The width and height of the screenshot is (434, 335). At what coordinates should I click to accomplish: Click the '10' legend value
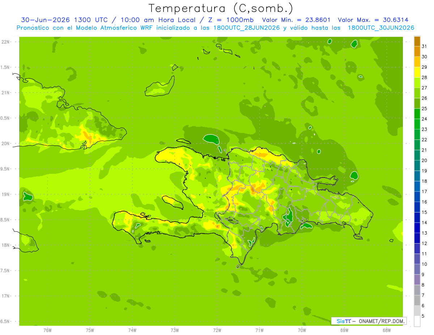pyautogui.click(x=425, y=264)
